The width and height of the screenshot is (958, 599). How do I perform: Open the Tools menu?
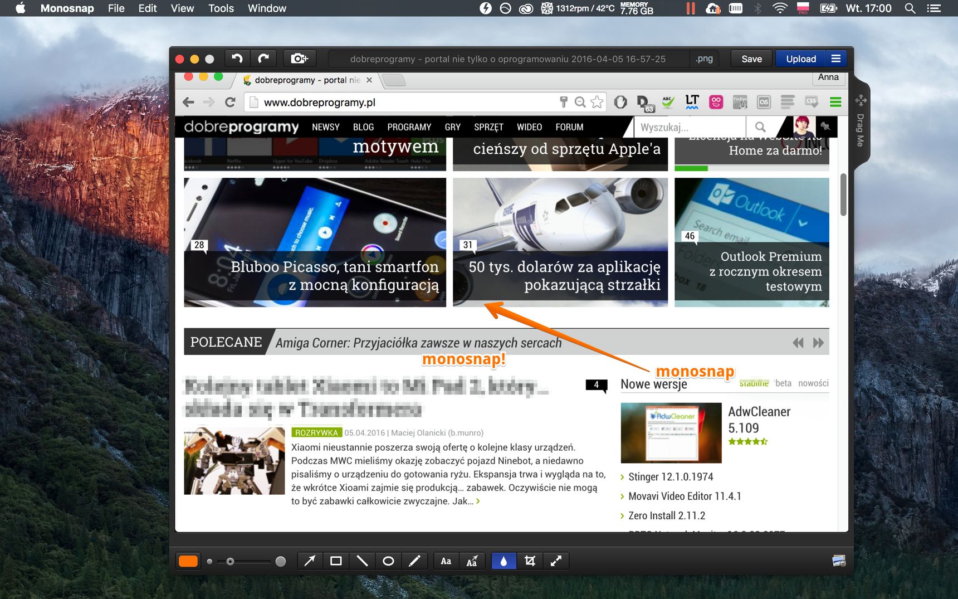point(221,8)
